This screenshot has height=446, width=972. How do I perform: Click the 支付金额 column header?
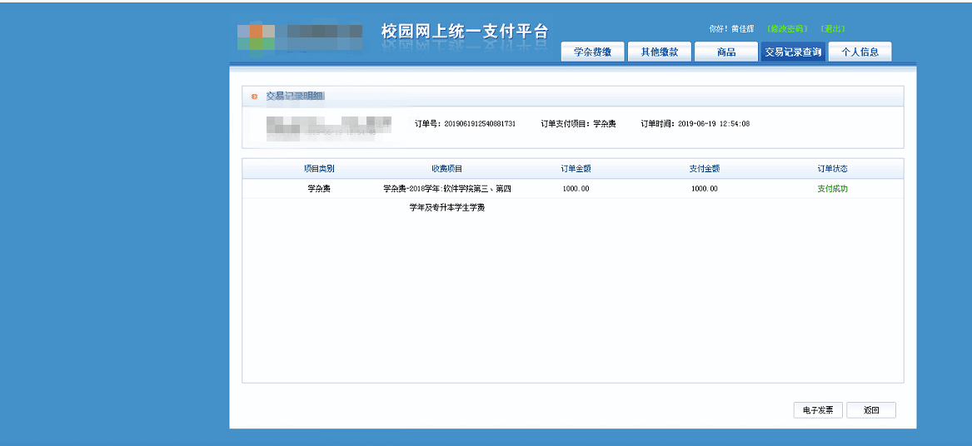(x=704, y=169)
